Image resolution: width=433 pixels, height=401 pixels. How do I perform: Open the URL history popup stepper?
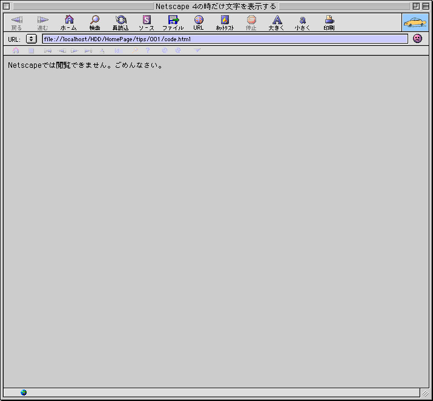pyautogui.click(x=31, y=39)
